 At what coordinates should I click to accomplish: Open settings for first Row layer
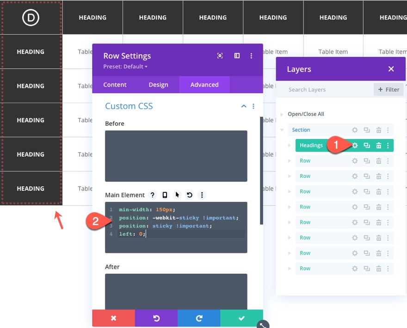click(x=355, y=161)
